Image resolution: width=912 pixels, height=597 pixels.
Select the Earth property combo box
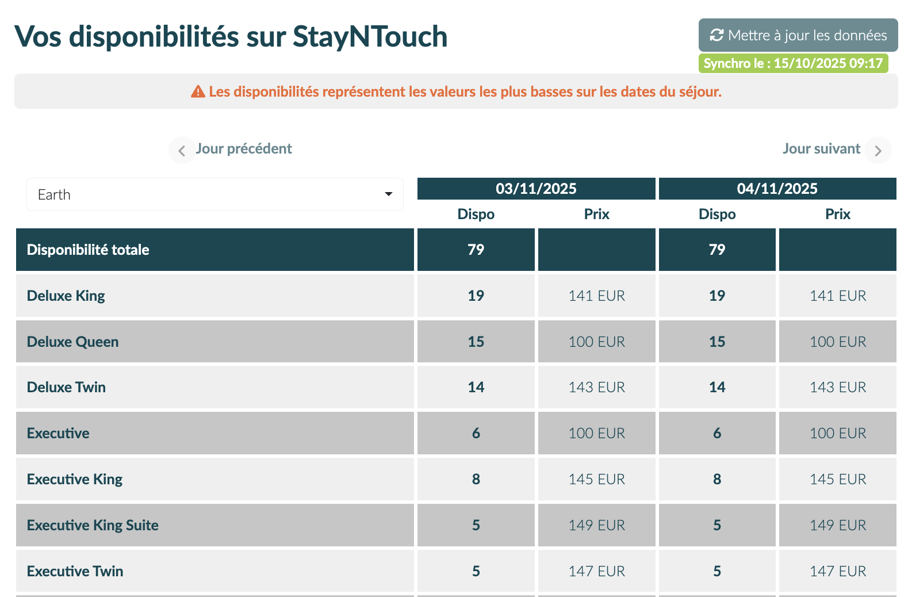point(207,194)
